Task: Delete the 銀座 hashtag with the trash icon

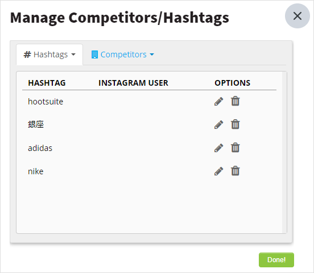Action: 235,124
